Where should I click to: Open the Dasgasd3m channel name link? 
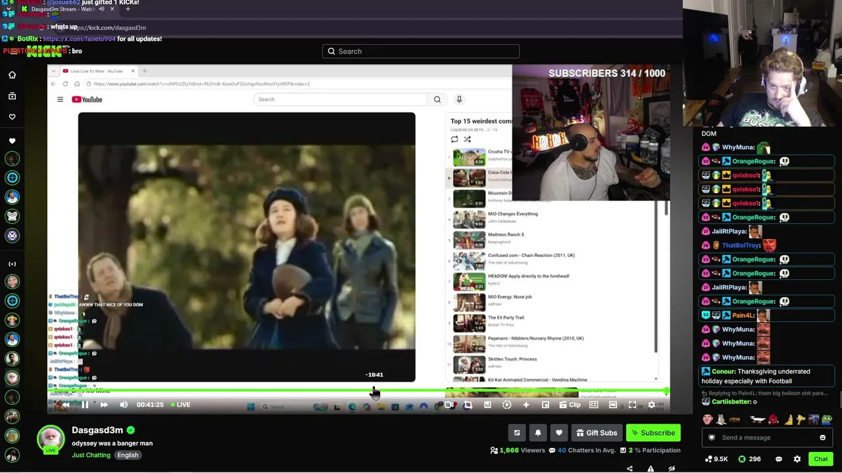point(97,430)
